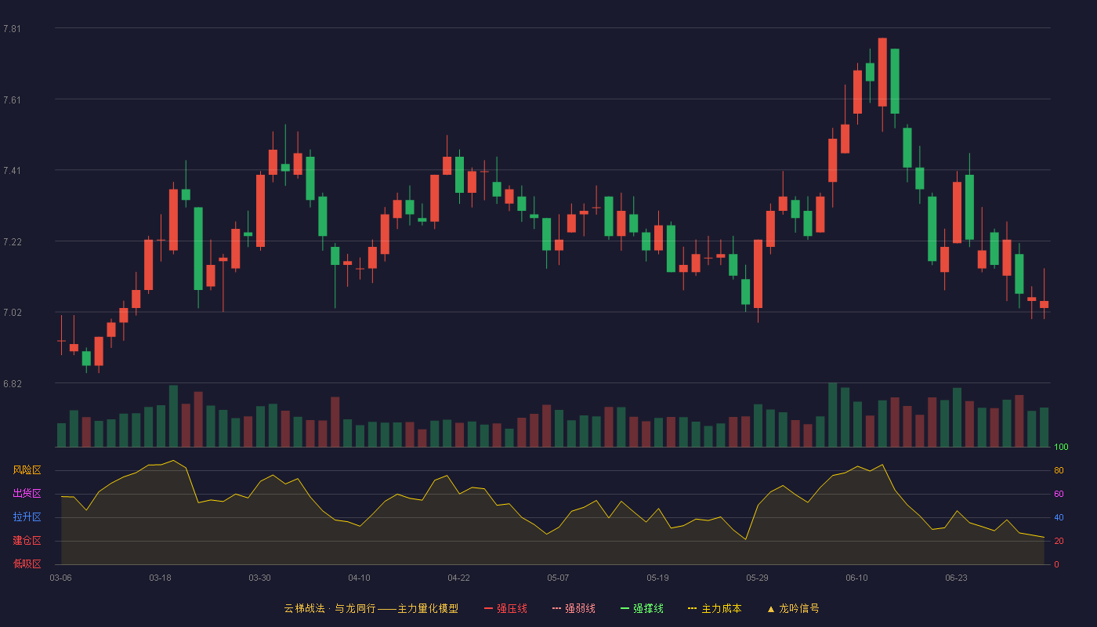Screen dimensions: 1097x627
Task: Select the 05-29 date label
Action: tap(757, 578)
